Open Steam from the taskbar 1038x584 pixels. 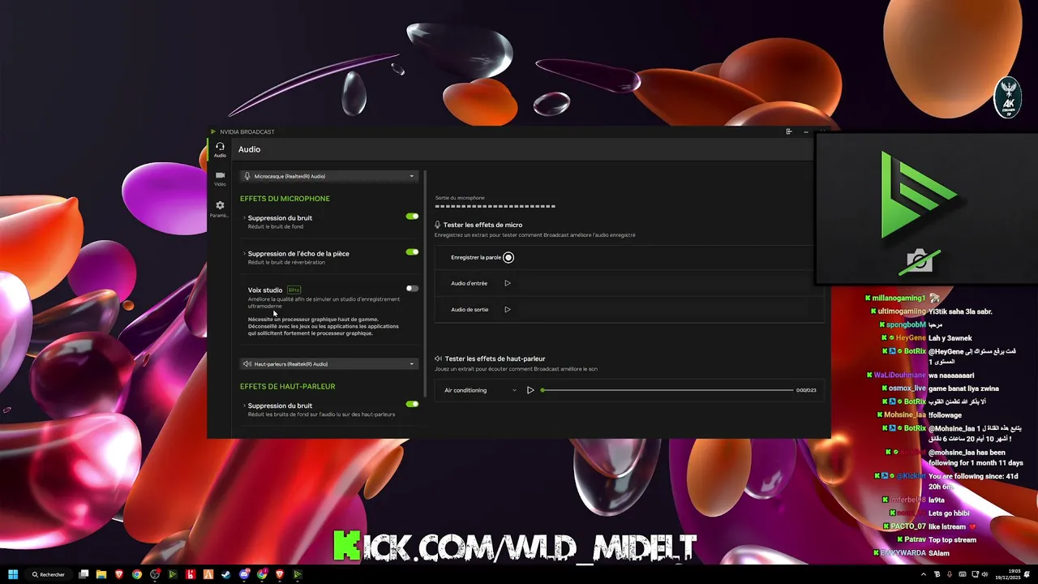coord(226,574)
